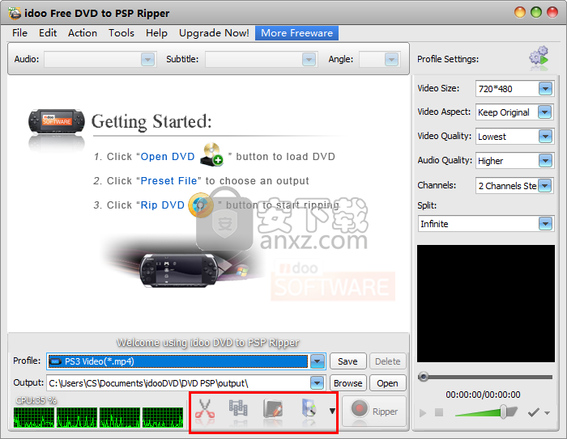
Task: Click the Rip DVD disc icon in instructions
Action: coord(201,205)
